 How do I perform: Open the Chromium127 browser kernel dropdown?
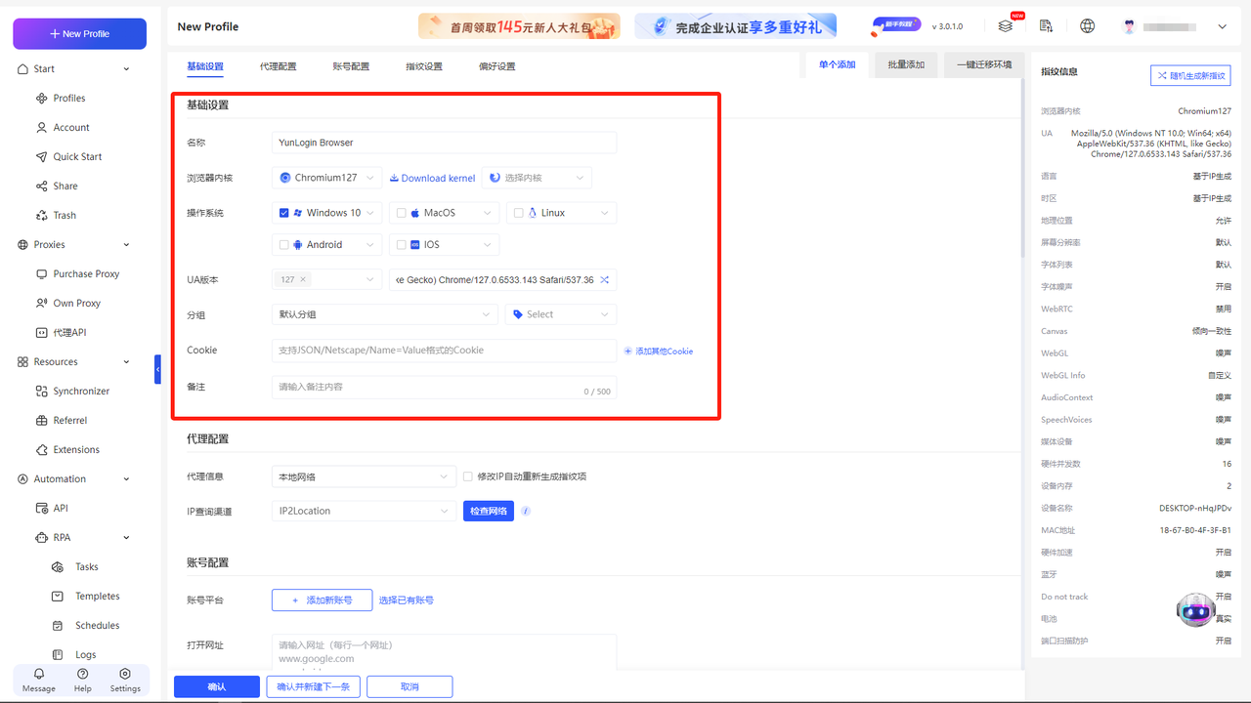tap(326, 178)
